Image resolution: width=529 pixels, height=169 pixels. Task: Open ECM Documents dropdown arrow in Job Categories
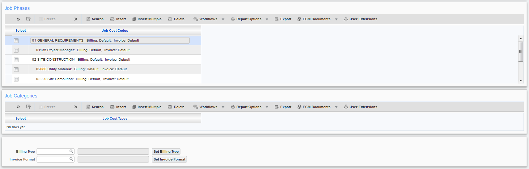click(336, 107)
